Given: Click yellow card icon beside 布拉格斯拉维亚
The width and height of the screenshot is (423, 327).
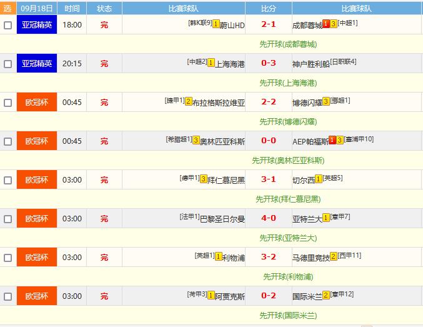Looking at the screenshot, I should pyautogui.click(x=188, y=101).
